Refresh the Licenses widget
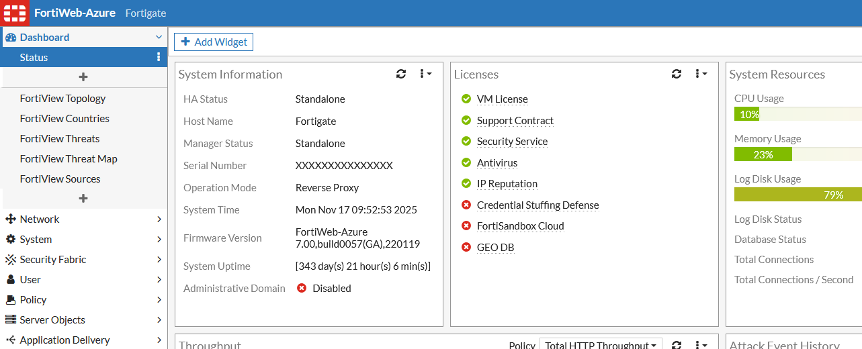This screenshot has width=862, height=349. pos(677,74)
